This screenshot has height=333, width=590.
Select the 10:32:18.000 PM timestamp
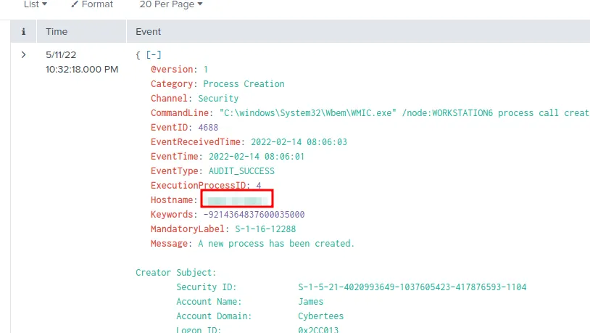click(x=82, y=70)
